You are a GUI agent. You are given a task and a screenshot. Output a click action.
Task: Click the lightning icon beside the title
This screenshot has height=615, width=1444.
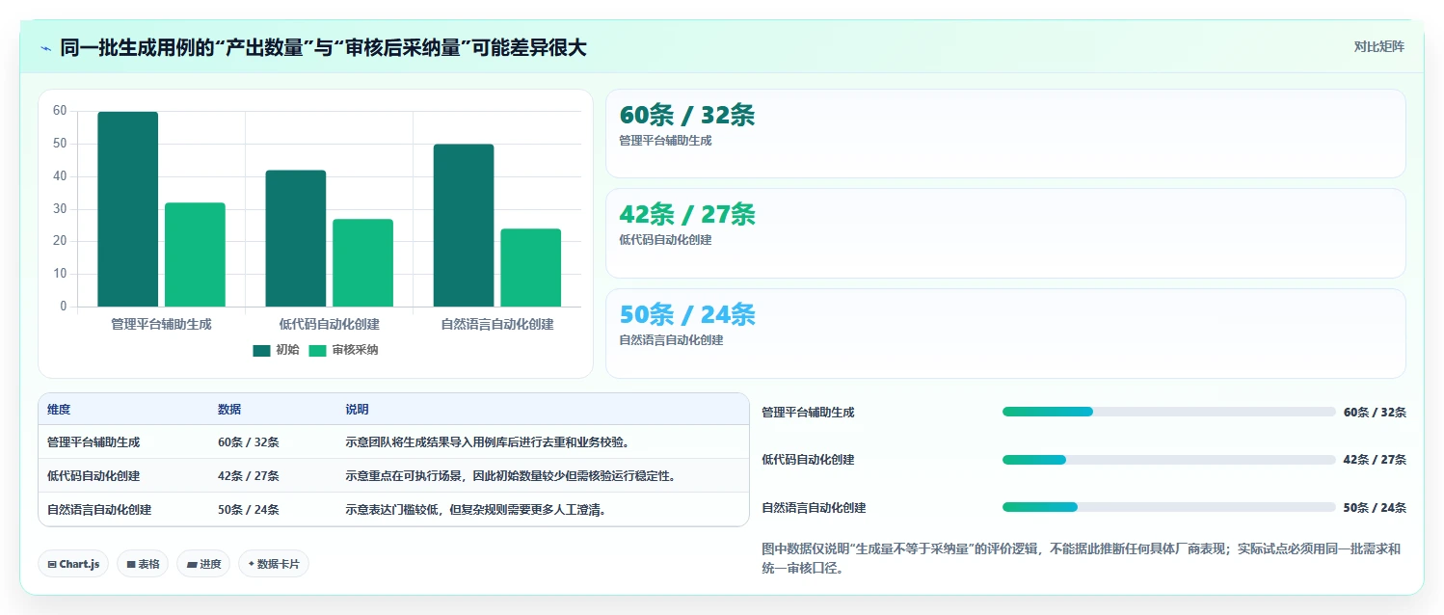tap(45, 48)
